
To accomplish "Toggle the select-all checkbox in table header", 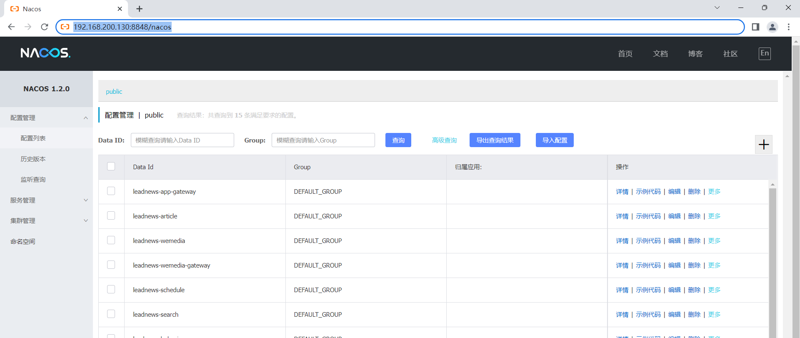I will 111,166.
